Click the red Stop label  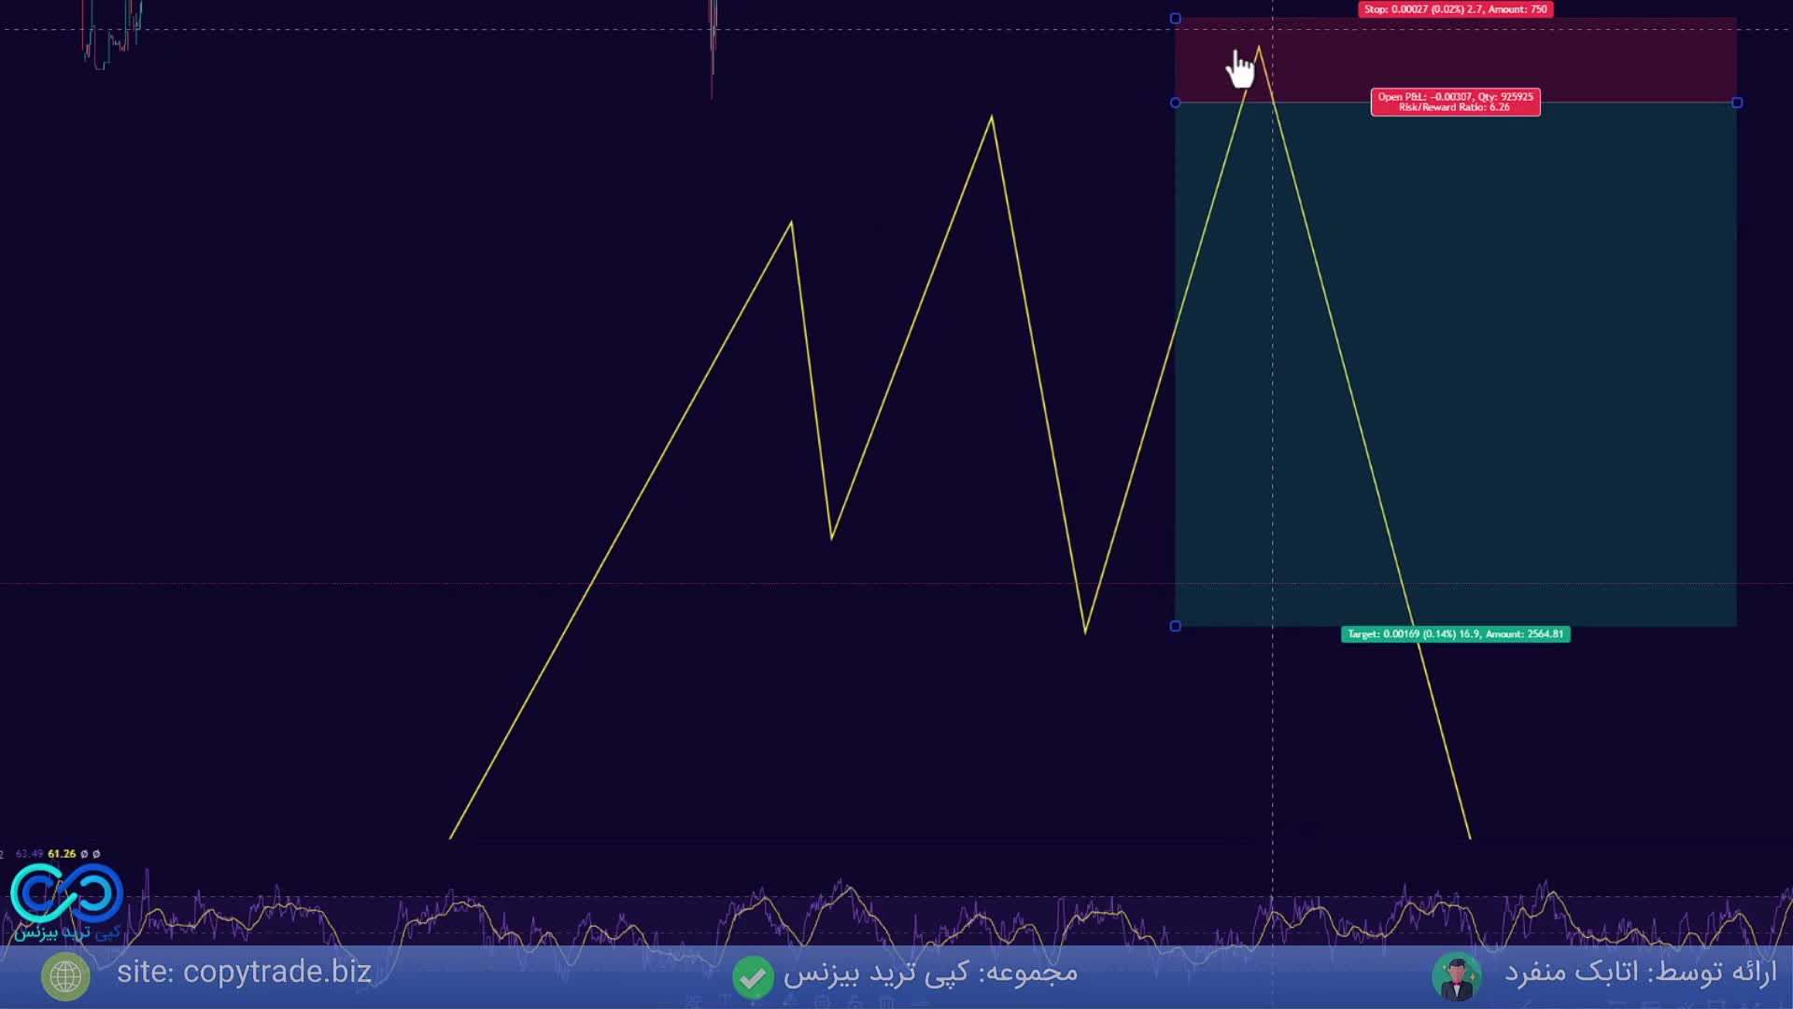pos(1455,9)
